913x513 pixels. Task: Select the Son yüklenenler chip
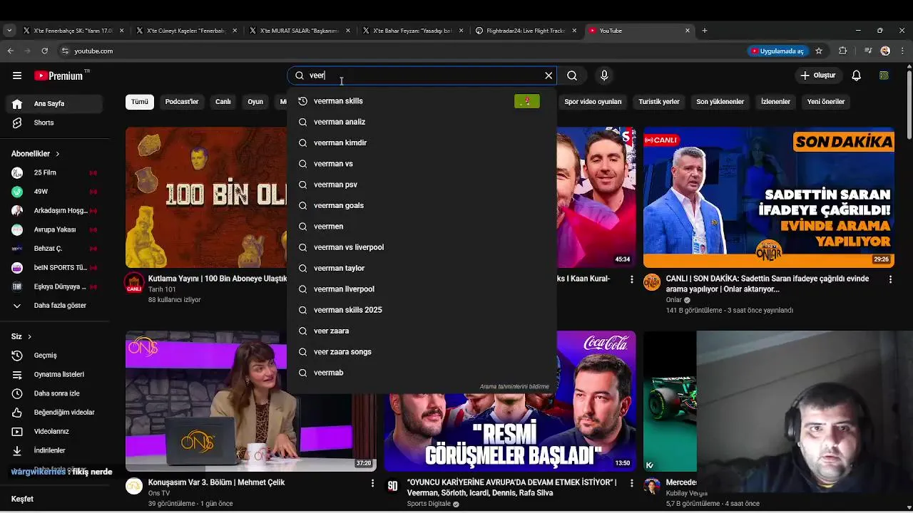click(x=720, y=102)
